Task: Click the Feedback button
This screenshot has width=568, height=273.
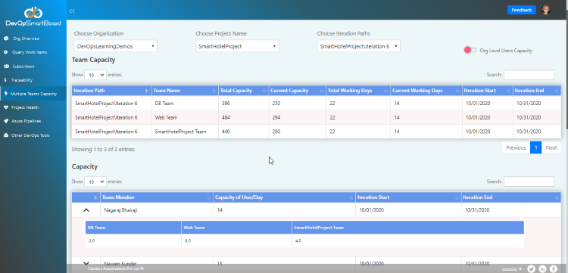Action: pyautogui.click(x=522, y=10)
